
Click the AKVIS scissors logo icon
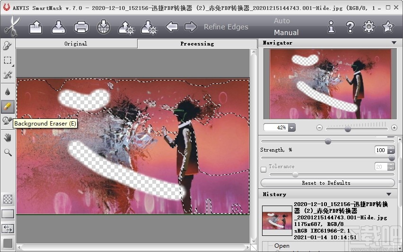tap(12, 27)
